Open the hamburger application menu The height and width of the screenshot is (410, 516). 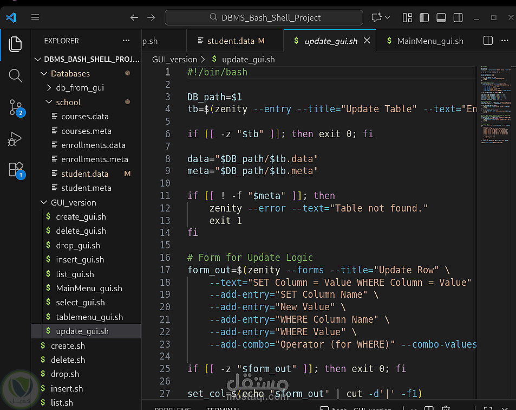(35, 17)
